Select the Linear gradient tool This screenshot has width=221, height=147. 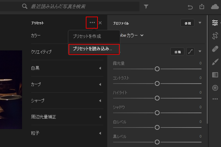[215, 75]
